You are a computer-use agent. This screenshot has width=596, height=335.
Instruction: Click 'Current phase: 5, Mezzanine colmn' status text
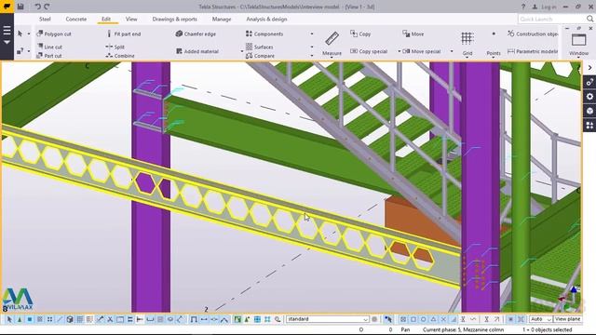[464, 329]
